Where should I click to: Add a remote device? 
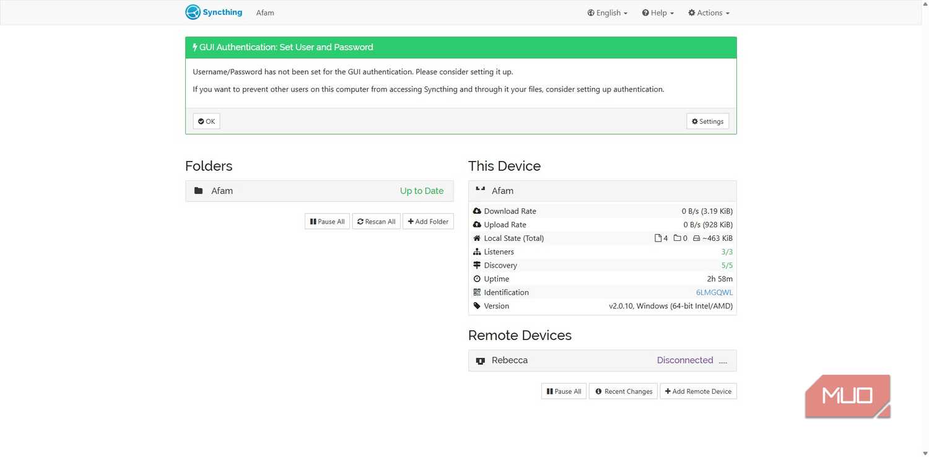(x=698, y=391)
